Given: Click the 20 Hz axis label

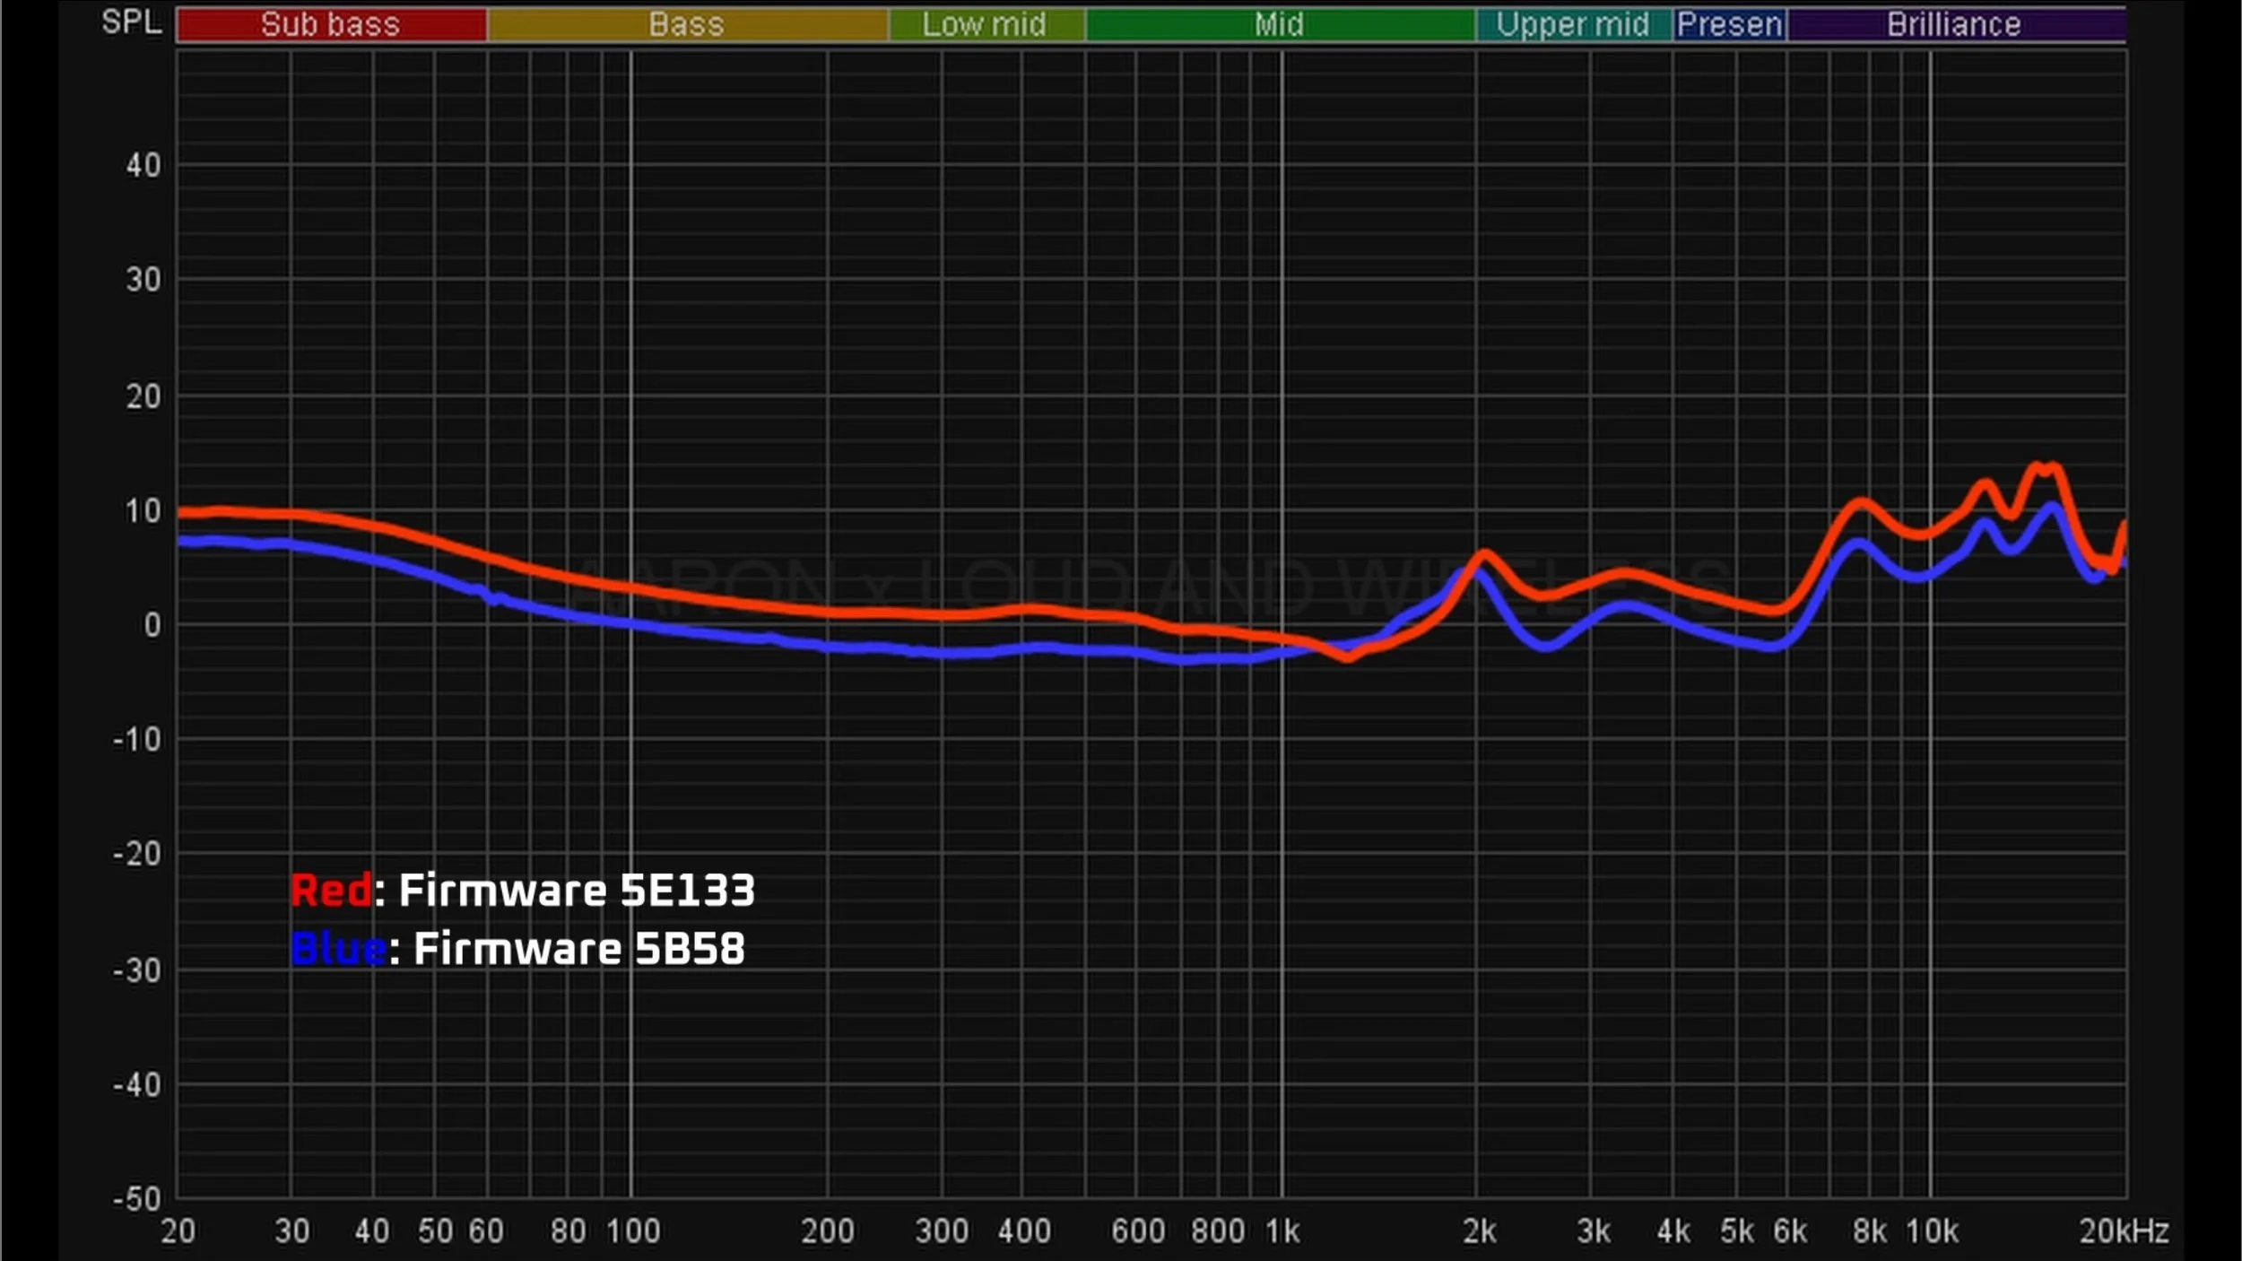Looking at the screenshot, I should click(x=178, y=1231).
